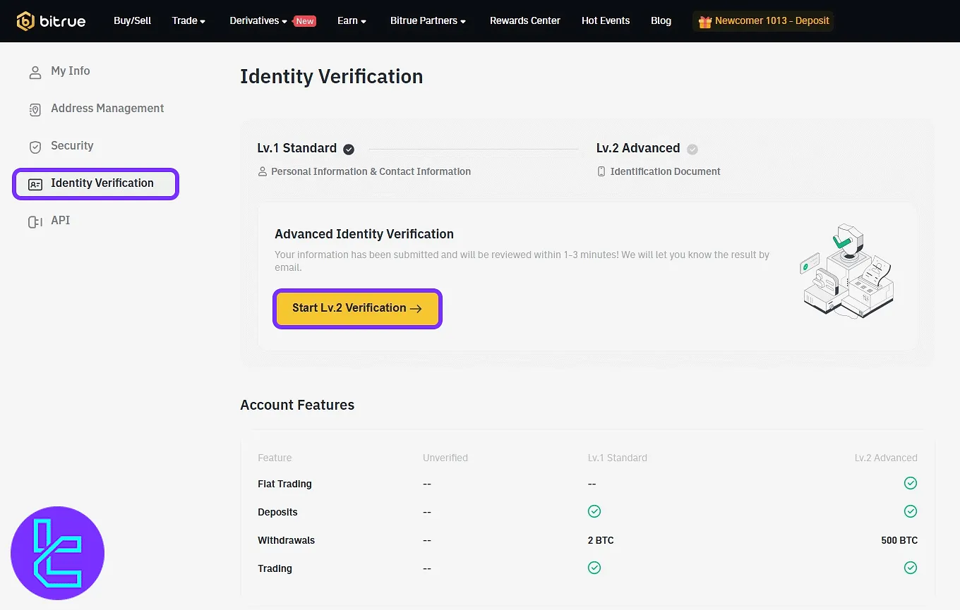Click the Advanced Identity Verification title

(364, 234)
